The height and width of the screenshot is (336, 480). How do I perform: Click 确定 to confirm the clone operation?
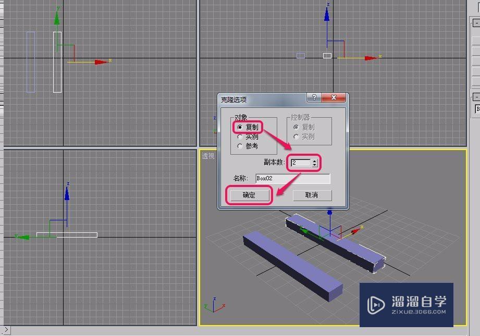click(249, 195)
